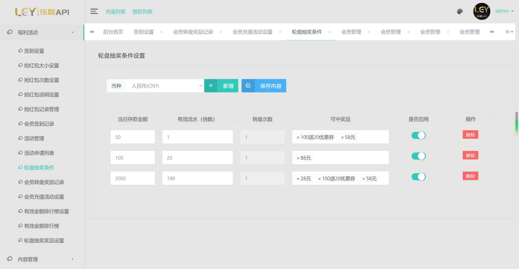The height and width of the screenshot is (269, 519).
Task: Remove the 88元 prize tag
Action: [298, 158]
